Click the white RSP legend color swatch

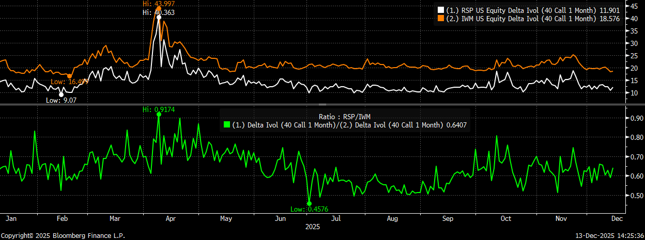tap(441, 10)
